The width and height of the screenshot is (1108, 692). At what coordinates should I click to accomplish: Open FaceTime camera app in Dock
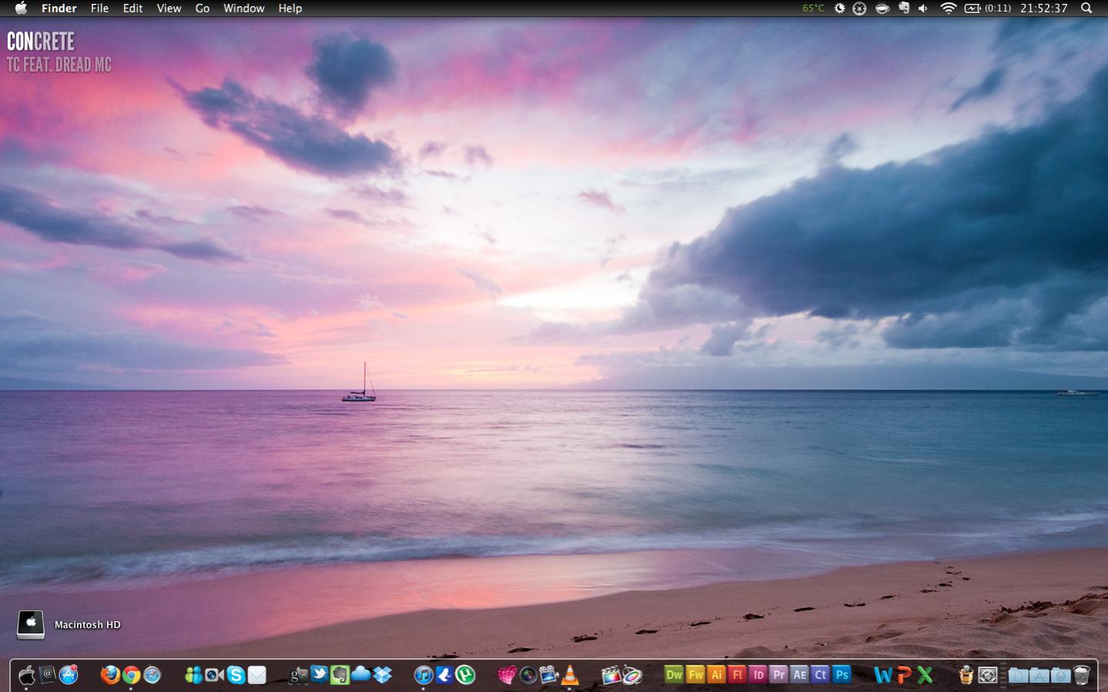point(214,675)
